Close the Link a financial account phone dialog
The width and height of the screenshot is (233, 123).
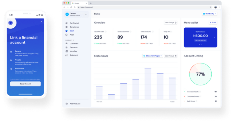tap(42, 22)
